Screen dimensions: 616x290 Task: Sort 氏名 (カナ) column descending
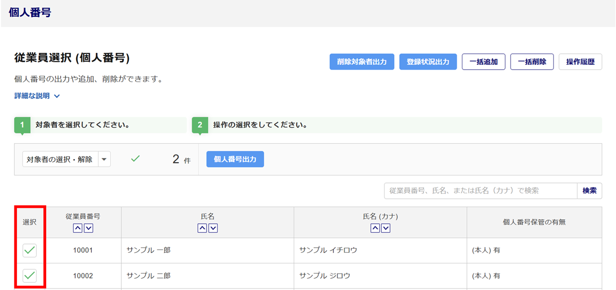click(x=385, y=229)
